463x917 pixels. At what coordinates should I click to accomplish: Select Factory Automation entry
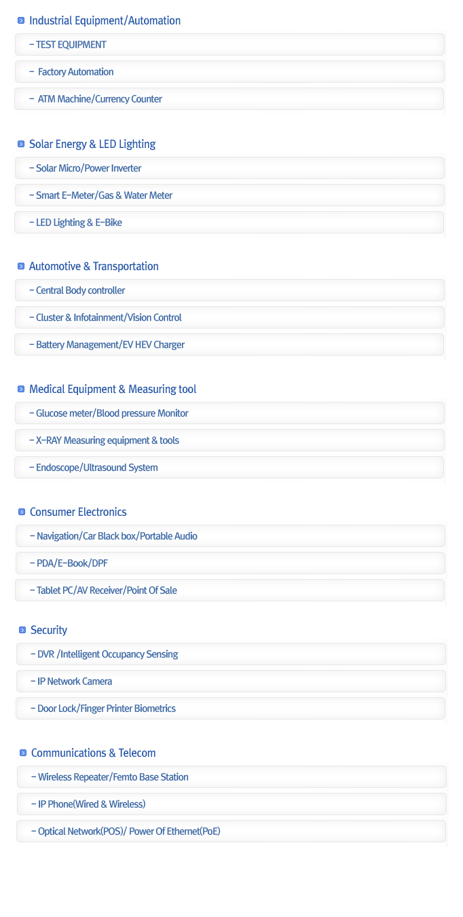[75, 72]
